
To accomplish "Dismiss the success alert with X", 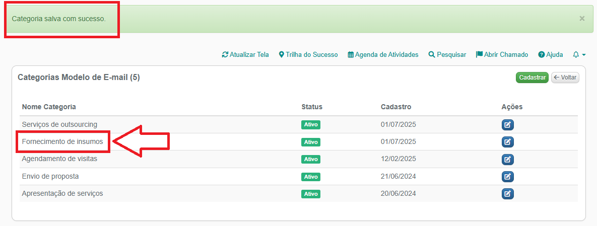I will pyautogui.click(x=582, y=19).
